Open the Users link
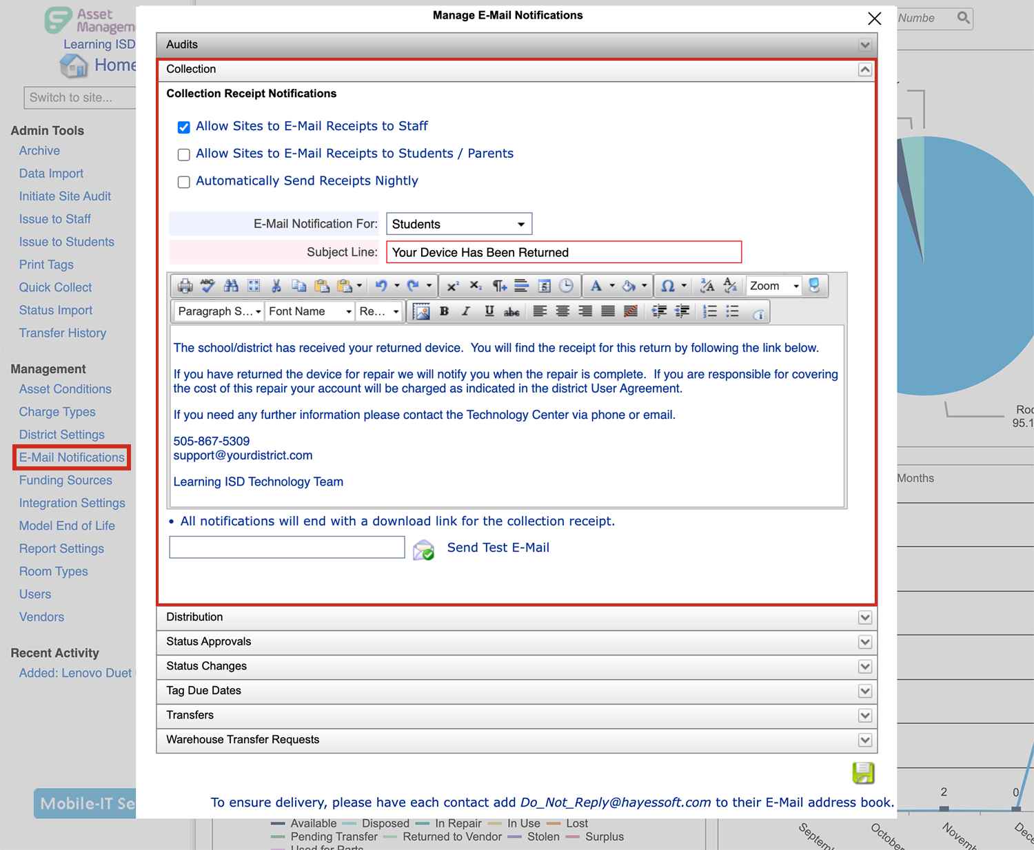The height and width of the screenshot is (850, 1034). tap(35, 594)
